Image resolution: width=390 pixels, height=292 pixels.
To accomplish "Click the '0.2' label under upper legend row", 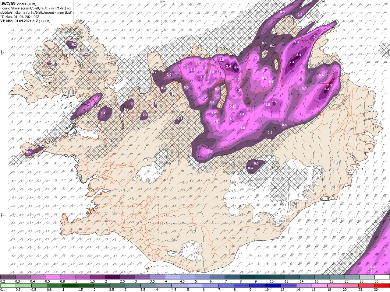I will (x=2, y=281).
